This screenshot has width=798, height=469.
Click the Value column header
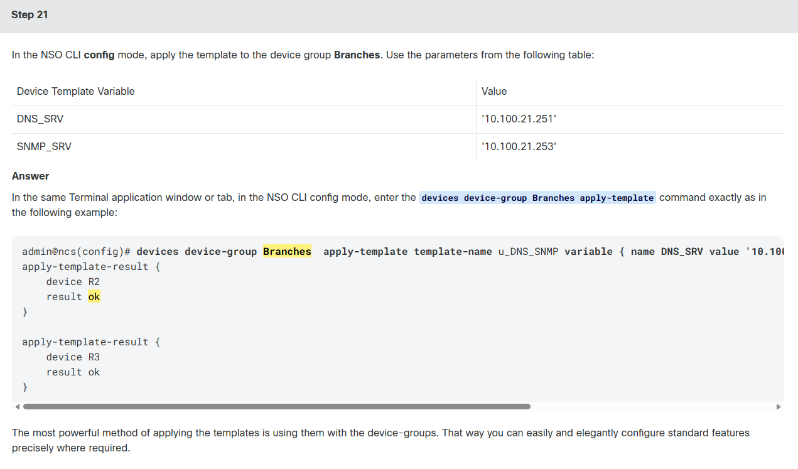630,91
